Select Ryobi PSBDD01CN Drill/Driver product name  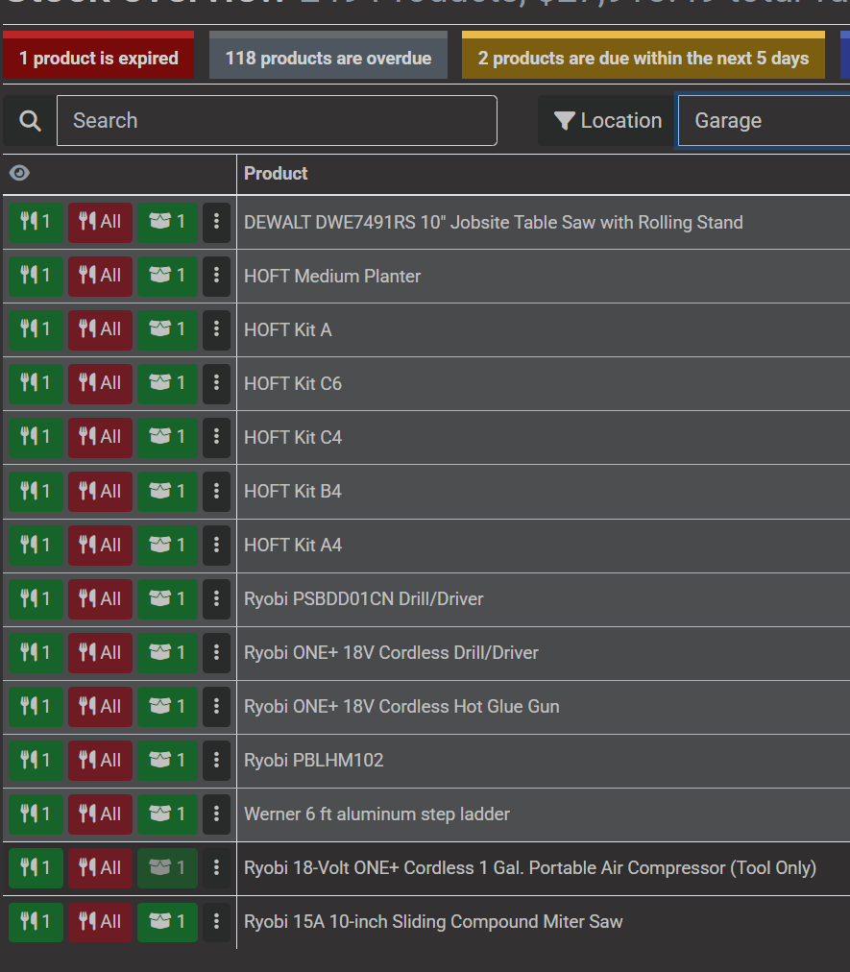[x=363, y=599]
